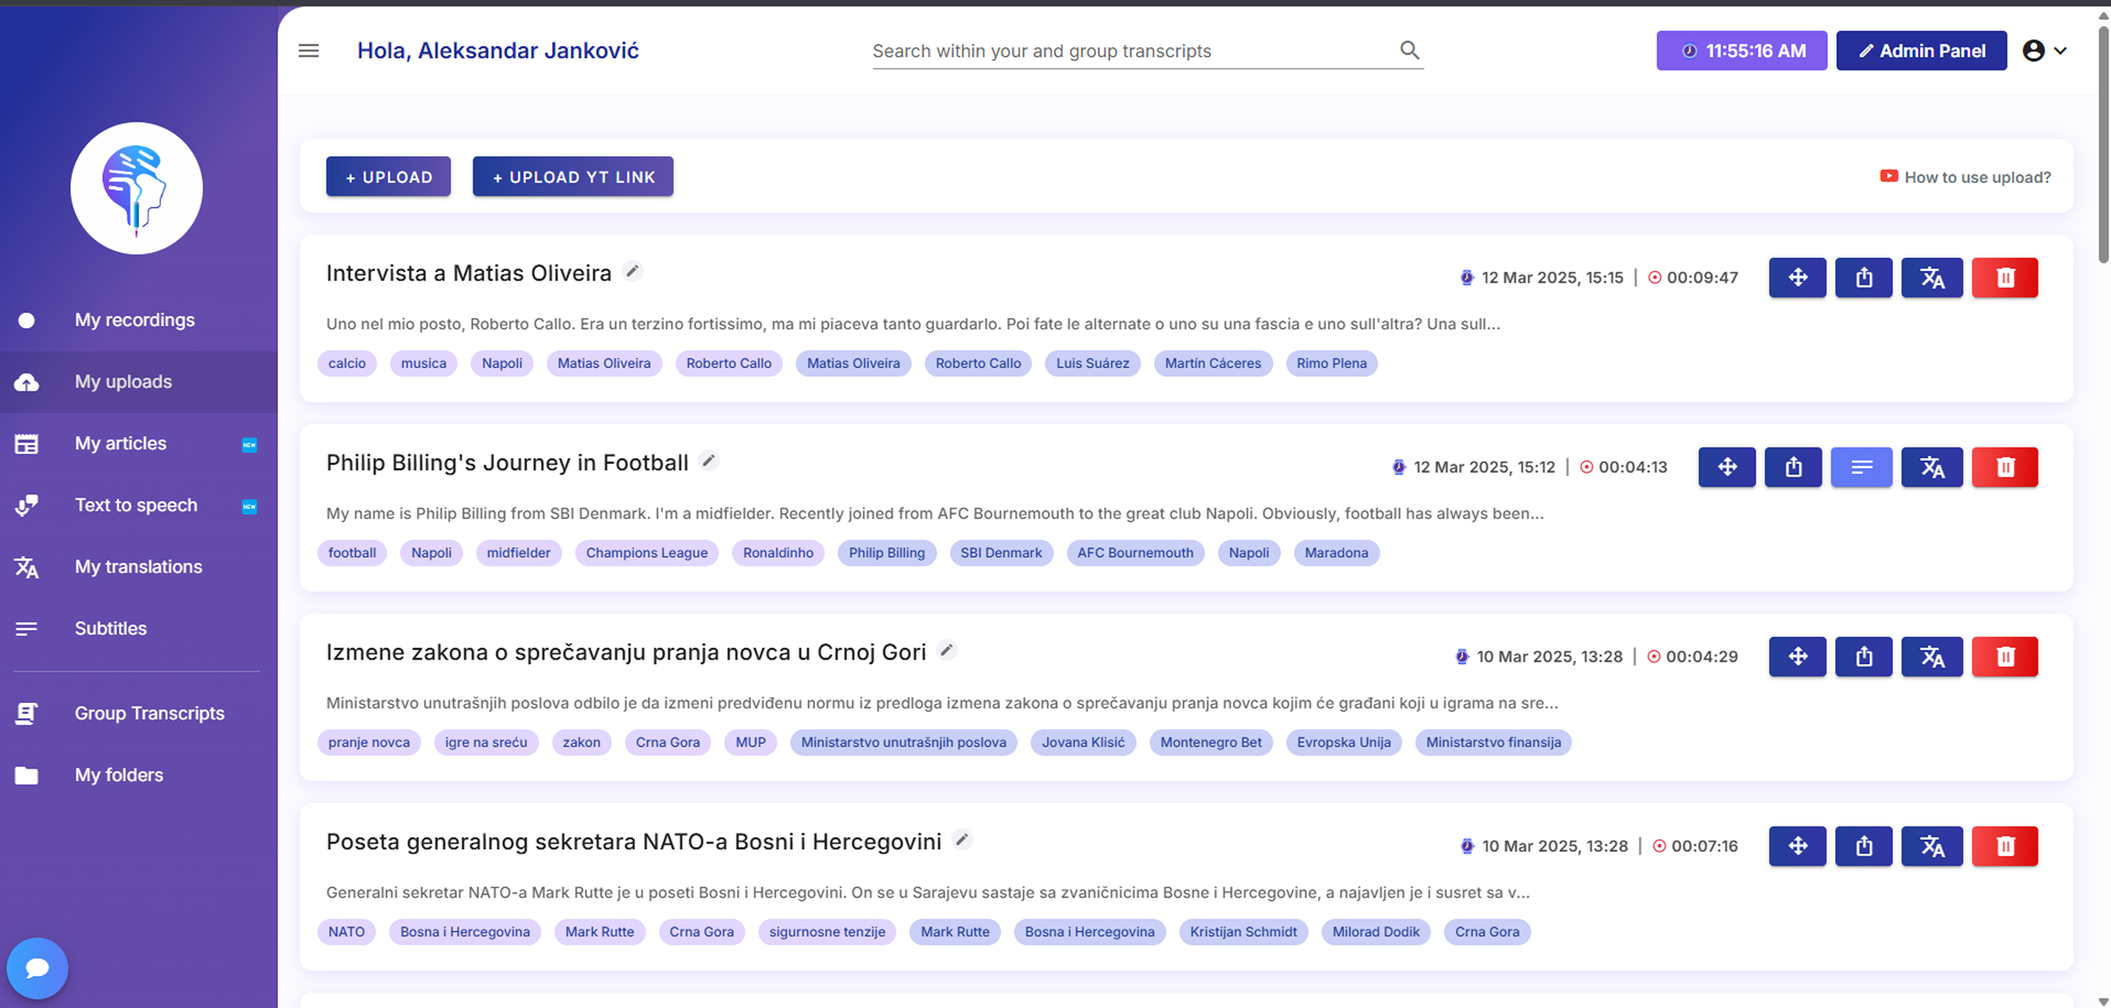Open the chat support bubble
The image size is (2111, 1008).
pyautogui.click(x=37, y=968)
